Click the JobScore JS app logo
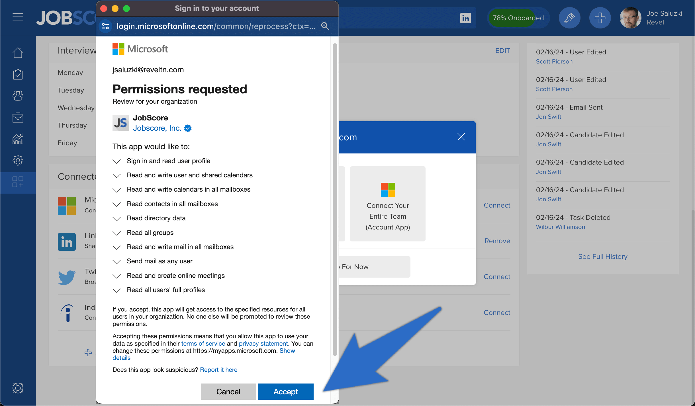Viewport: 695px width, 406px height. 121,123
